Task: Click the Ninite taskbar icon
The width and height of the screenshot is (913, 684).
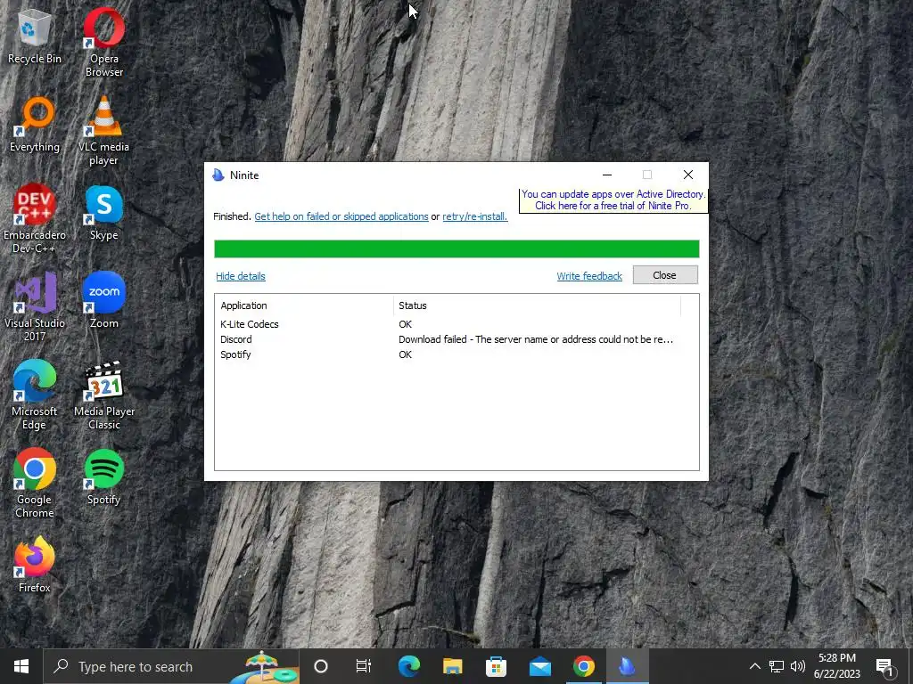Action: pyautogui.click(x=627, y=666)
